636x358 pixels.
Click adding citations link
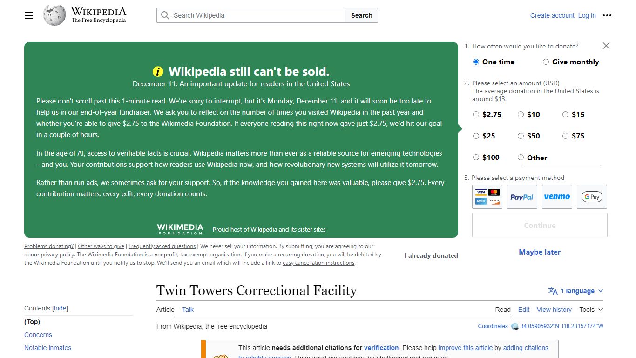click(x=526, y=348)
